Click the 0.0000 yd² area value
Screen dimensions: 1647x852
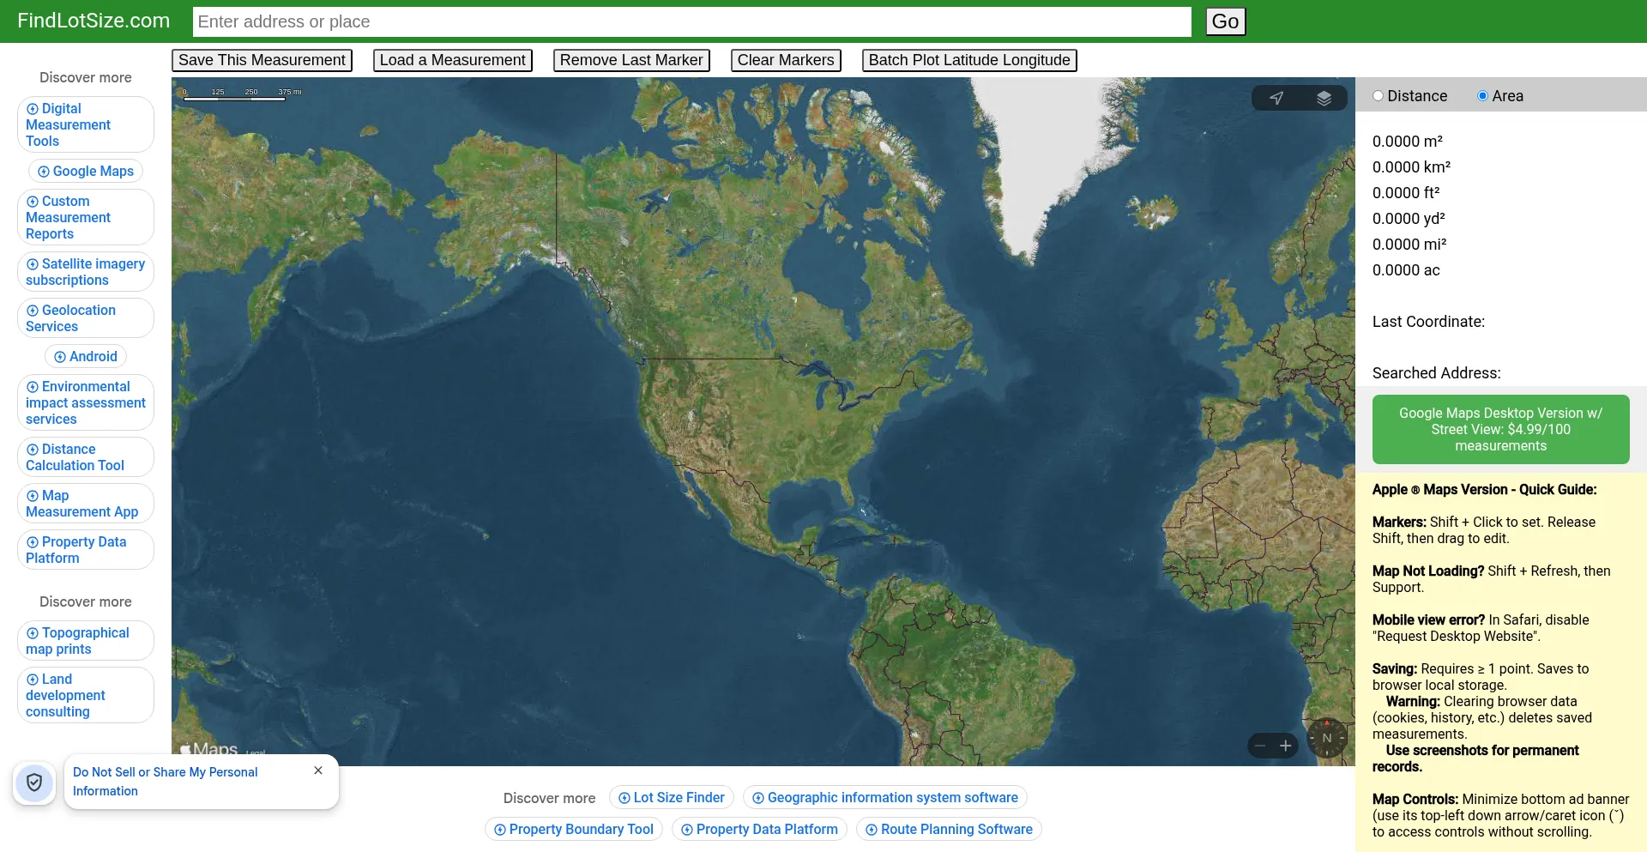[x=1409, y=219]
